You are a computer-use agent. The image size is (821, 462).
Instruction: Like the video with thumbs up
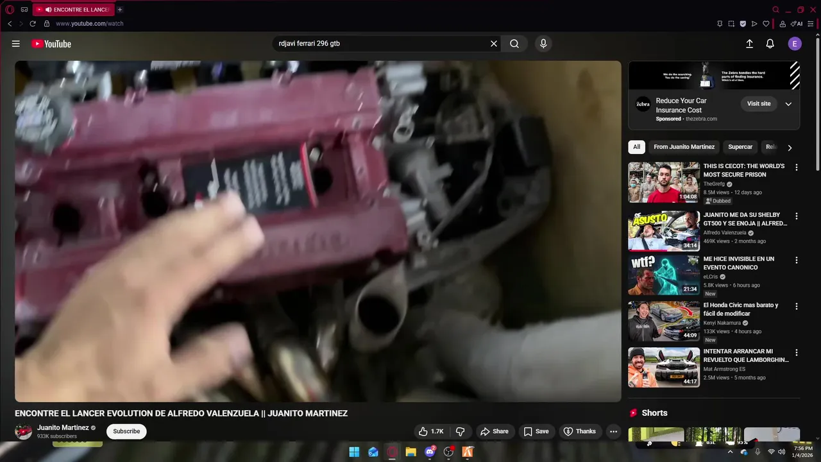pos(430,431)
